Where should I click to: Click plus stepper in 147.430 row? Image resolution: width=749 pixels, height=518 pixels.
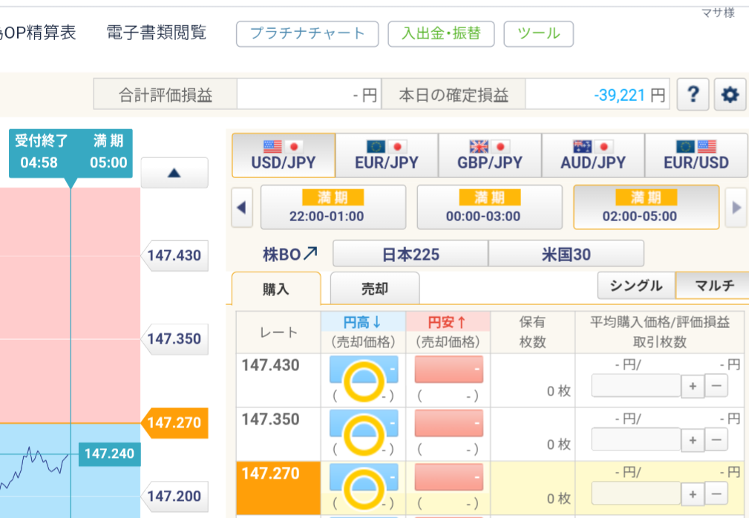point(693,386)
